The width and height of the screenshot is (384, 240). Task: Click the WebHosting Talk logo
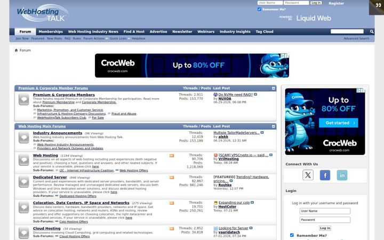point(43,13)
